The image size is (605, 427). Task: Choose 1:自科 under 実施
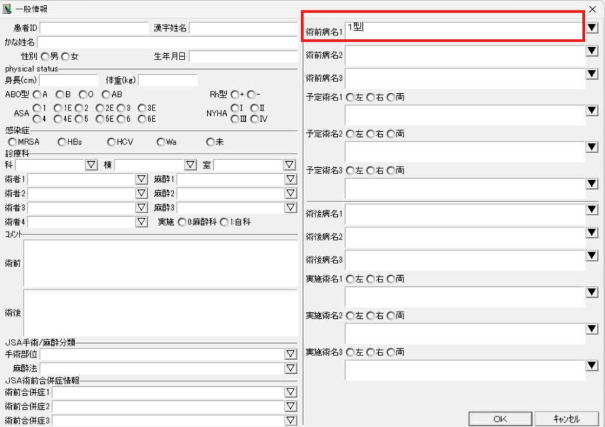pos(224,222)
